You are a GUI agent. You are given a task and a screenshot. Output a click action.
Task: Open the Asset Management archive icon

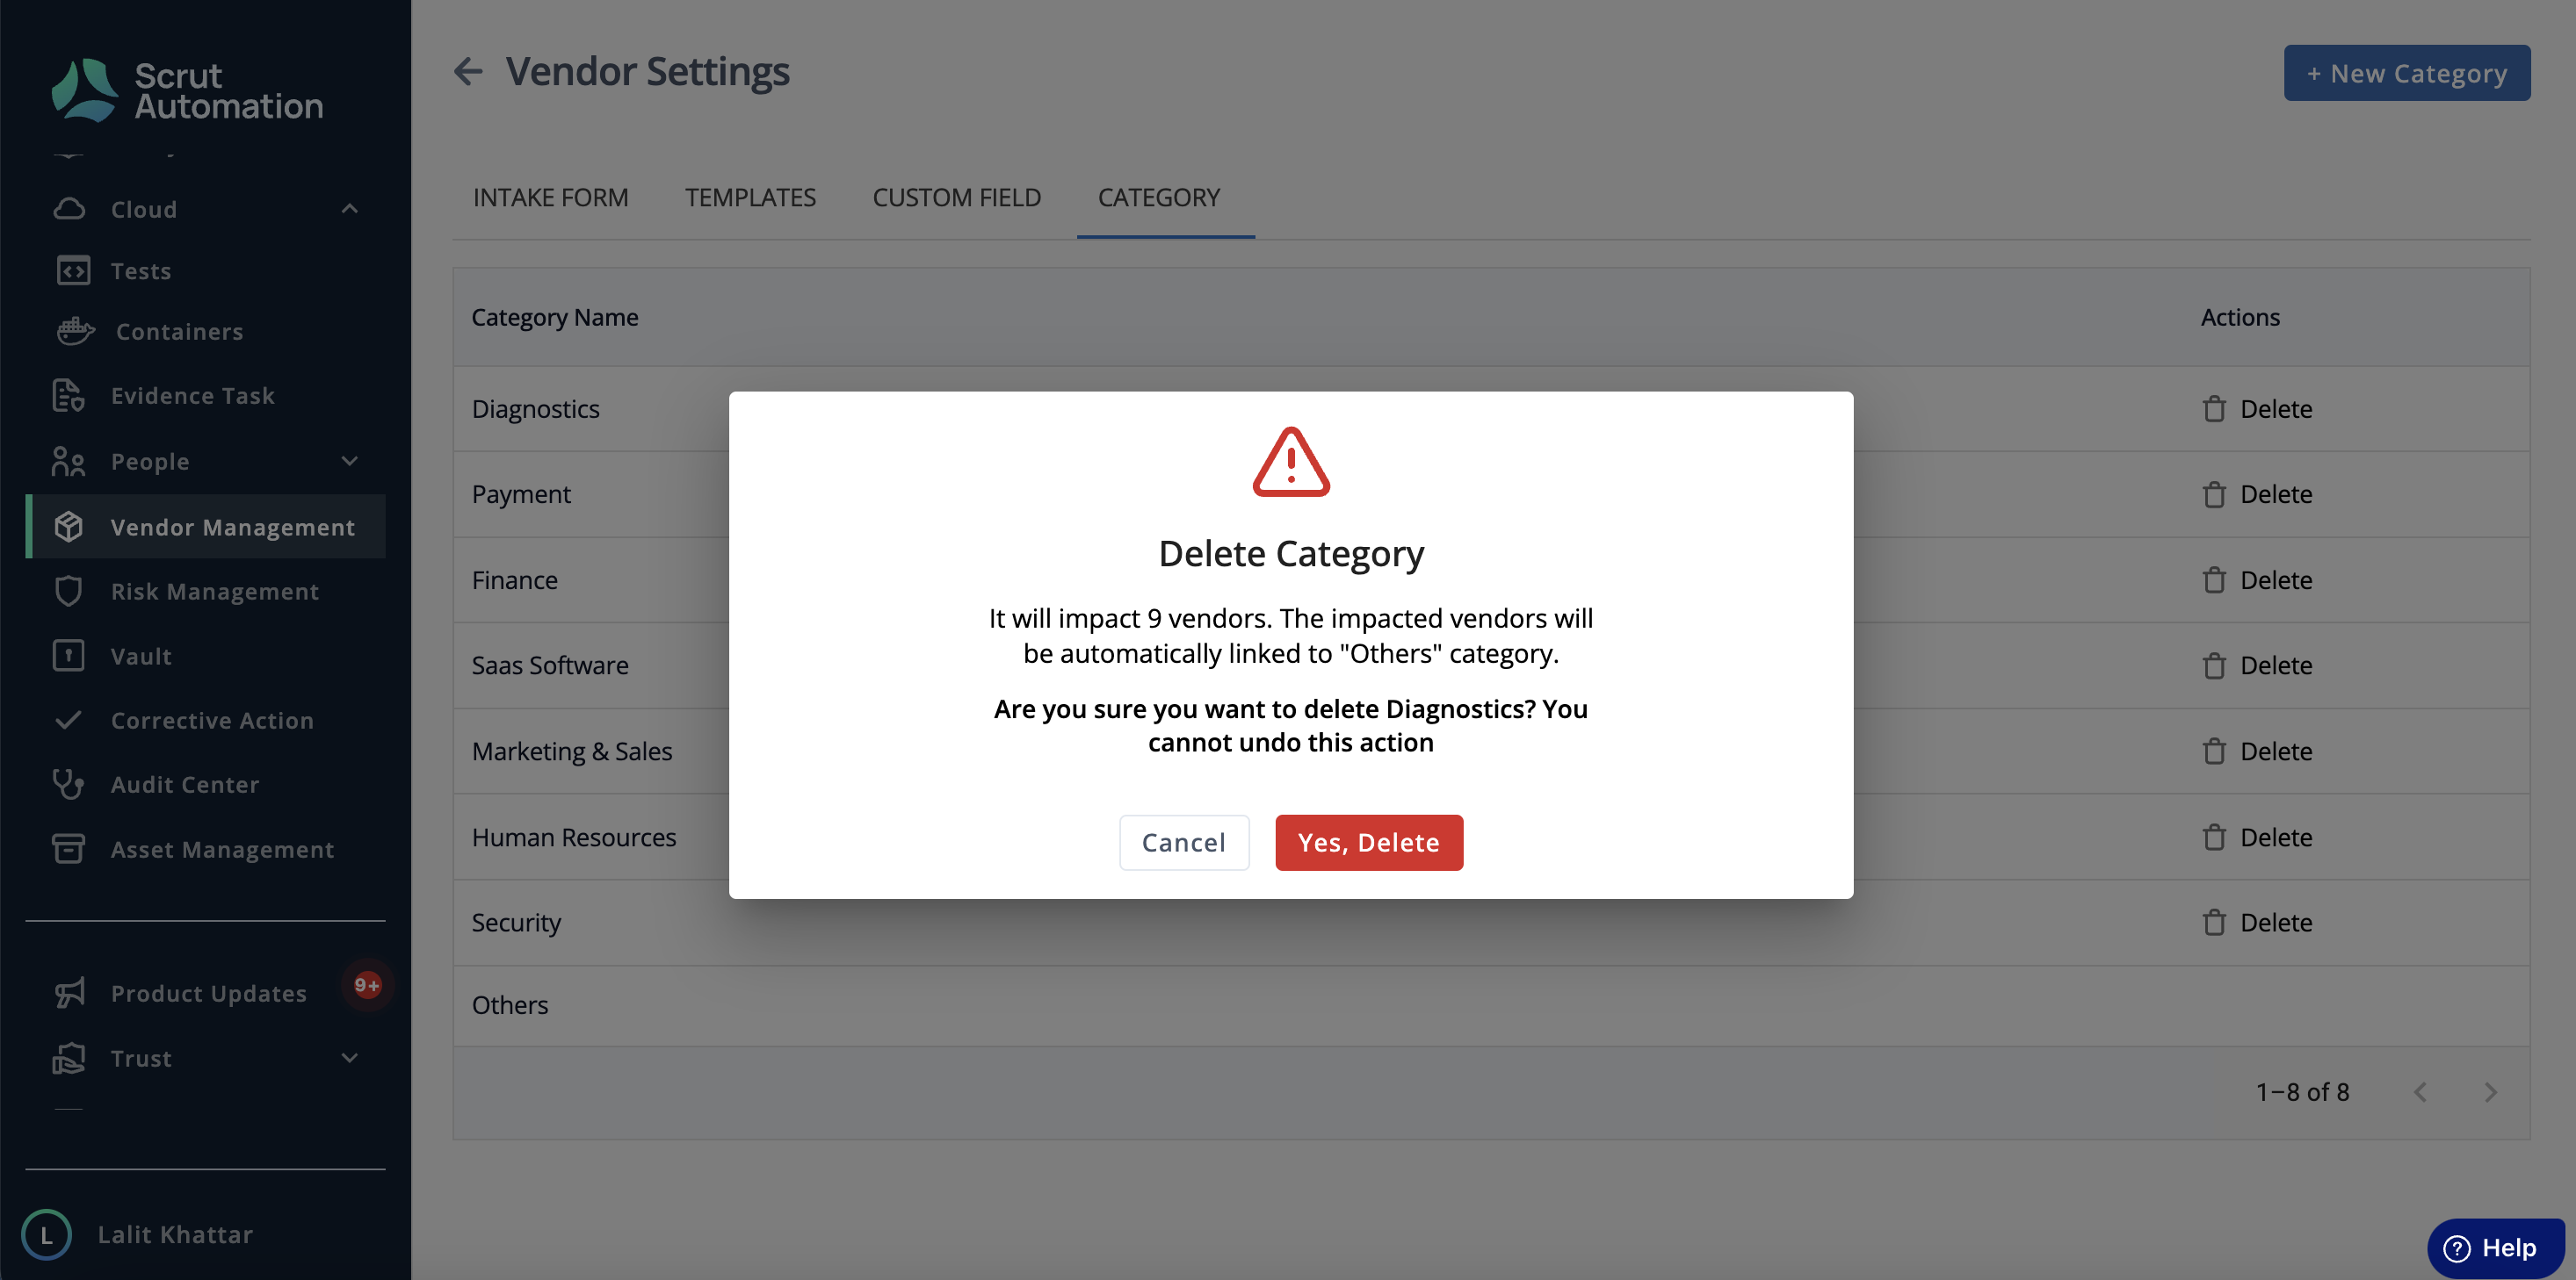coord(68,849)
